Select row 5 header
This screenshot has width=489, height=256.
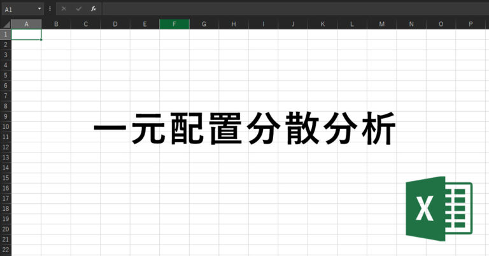(6, 75)
